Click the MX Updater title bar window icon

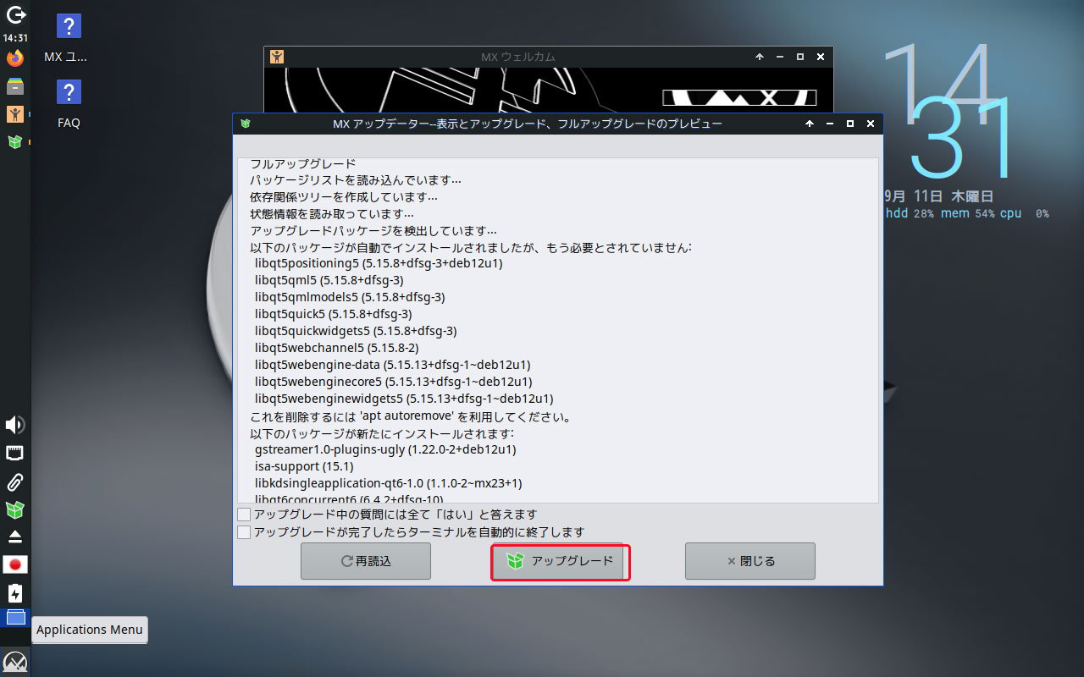click(246, 124)
